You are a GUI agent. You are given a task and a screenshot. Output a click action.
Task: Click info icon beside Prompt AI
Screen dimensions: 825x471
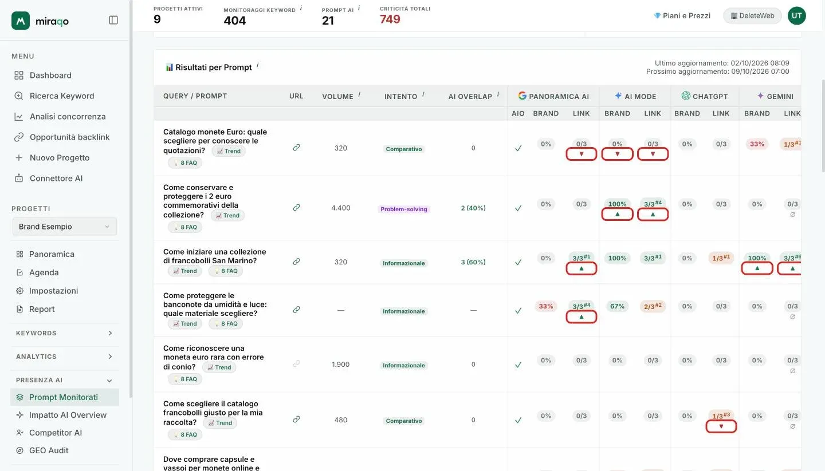(x=359, y=8)
